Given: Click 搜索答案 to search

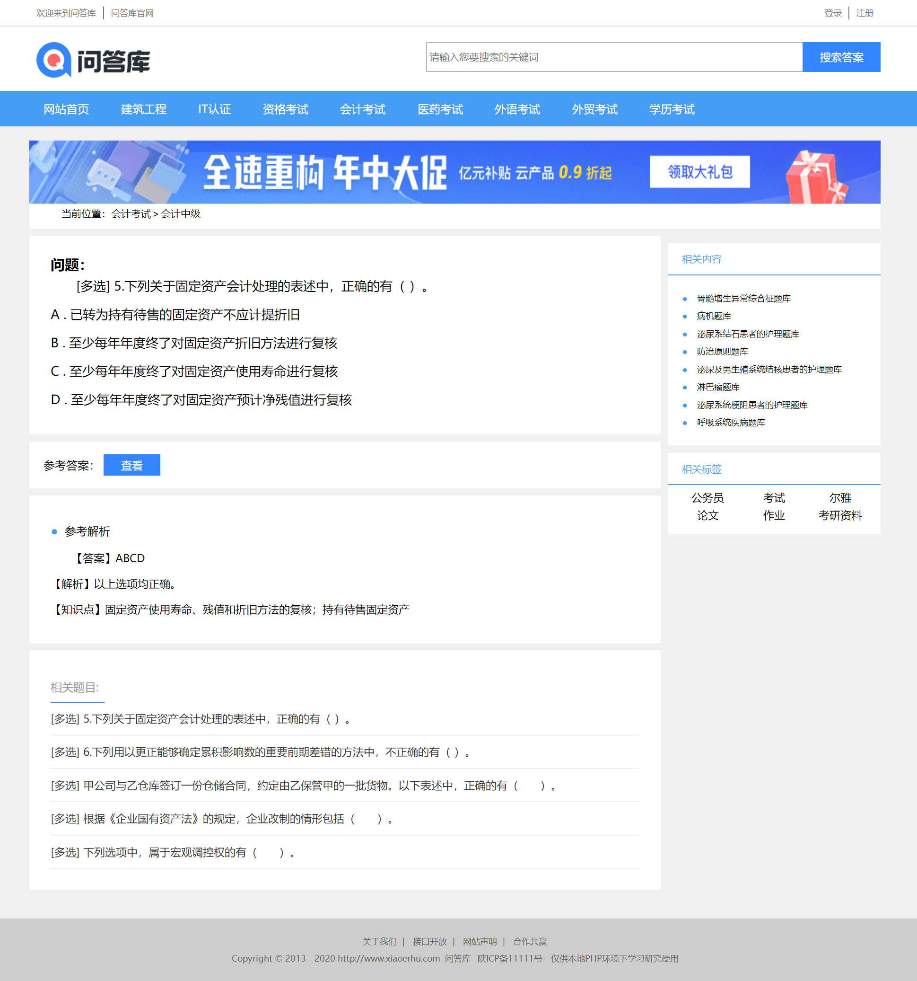Looking at the screenshot, I should [841, 57].
